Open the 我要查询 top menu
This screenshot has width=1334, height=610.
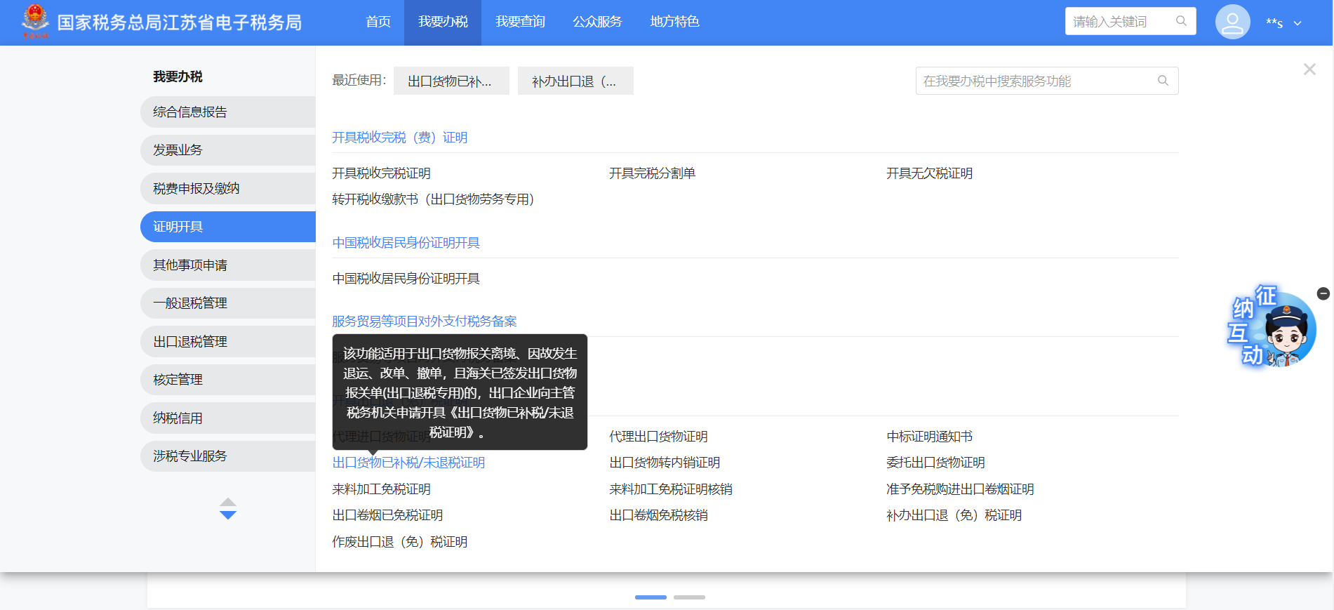520,22
